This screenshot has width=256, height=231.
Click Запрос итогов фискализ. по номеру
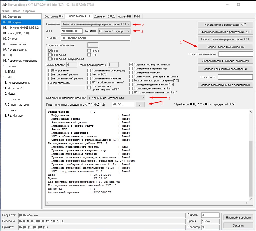pyautogui.click(x=225, y=61)
